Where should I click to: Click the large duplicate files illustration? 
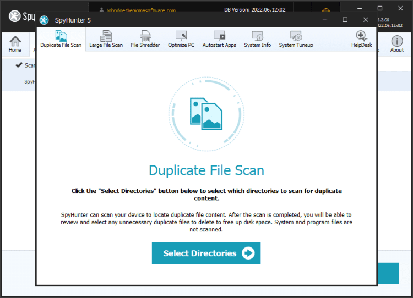pos(206,114)
